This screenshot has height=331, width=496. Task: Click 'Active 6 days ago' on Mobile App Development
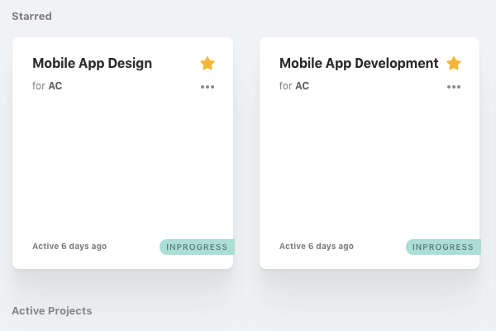coord(317,246)
